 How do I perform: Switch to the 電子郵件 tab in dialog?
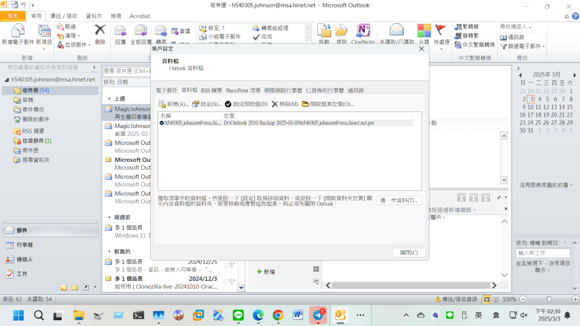[x=167, y=90]
